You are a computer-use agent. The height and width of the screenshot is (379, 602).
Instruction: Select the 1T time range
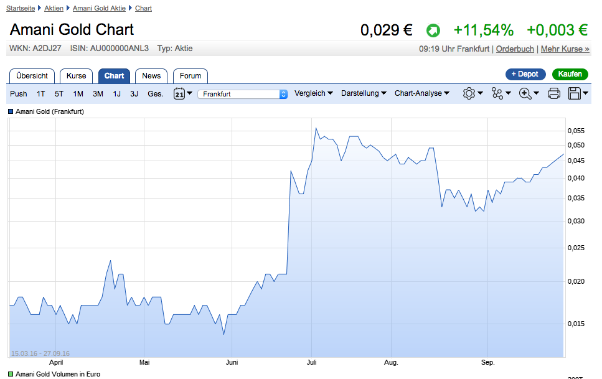[x=40, y=94]
